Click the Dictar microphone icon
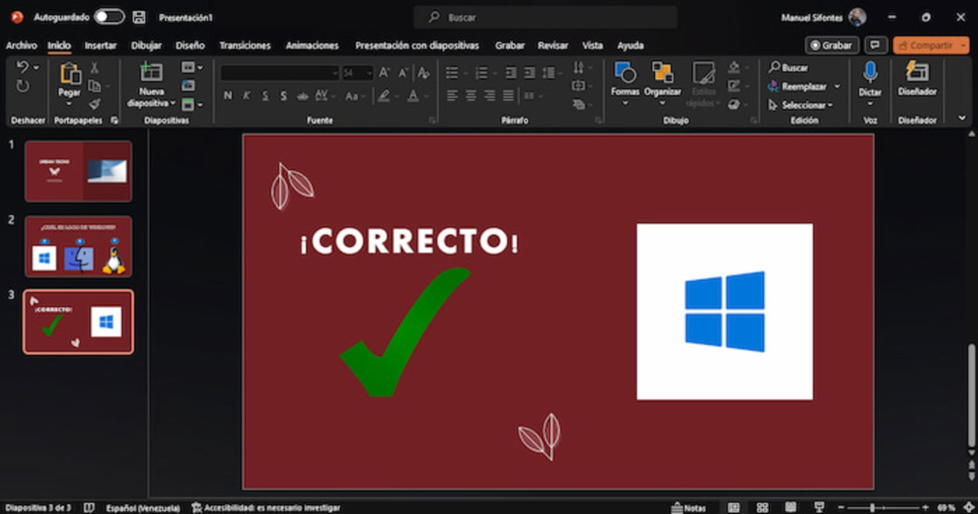This screenshot has width=978, height=514. pyautogui.click(x=870, y=72)
